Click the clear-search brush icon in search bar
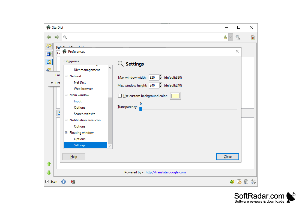This screenshot has height=210, width=302. (225, 37)
